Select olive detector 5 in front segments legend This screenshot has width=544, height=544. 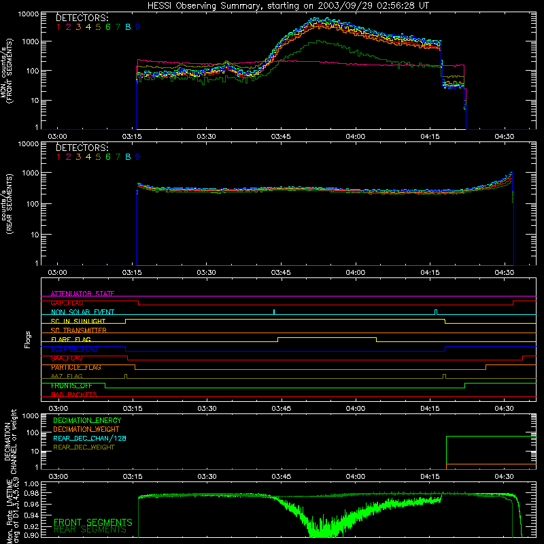pyautogui.click(x=98, y=27)
